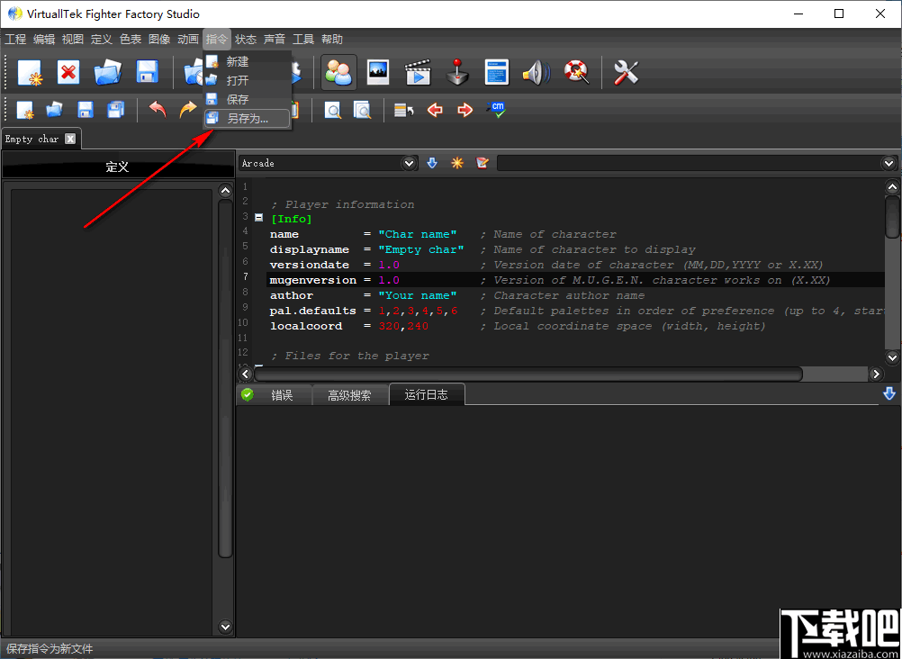Click definitions panel scroll down arrow
This screenshot has width=902, height=659.
point(225,627)
